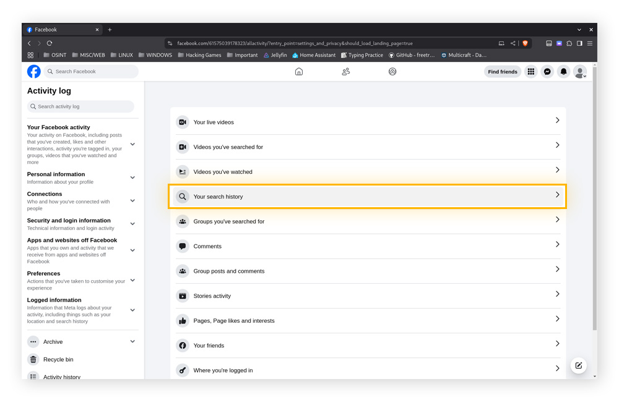Open the Notifications bell
619x402 pixels.
coord(564,71)
